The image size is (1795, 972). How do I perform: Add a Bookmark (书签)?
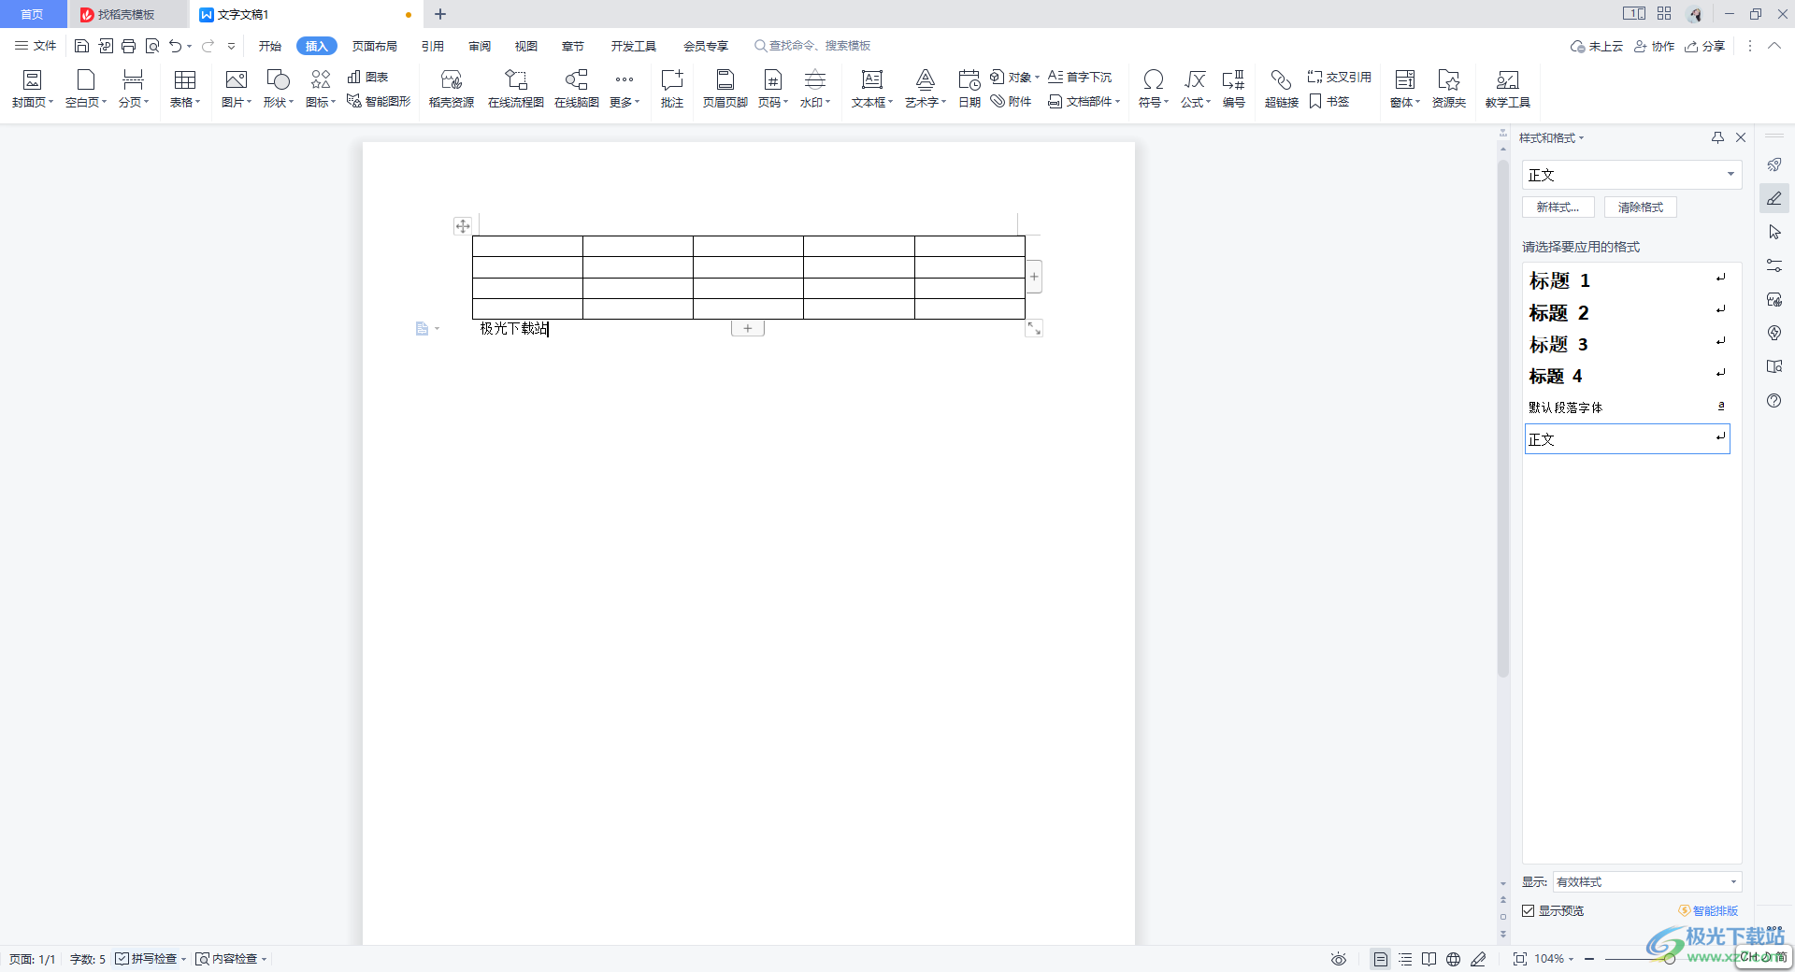[x=1329, y=101]
